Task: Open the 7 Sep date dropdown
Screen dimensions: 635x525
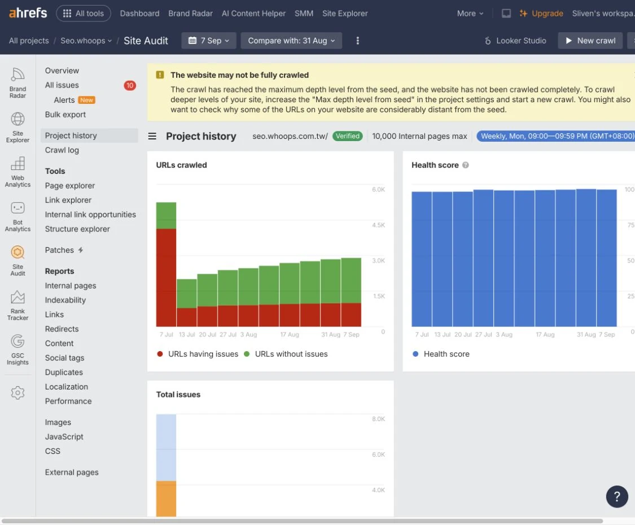Action: coord(209,41)
